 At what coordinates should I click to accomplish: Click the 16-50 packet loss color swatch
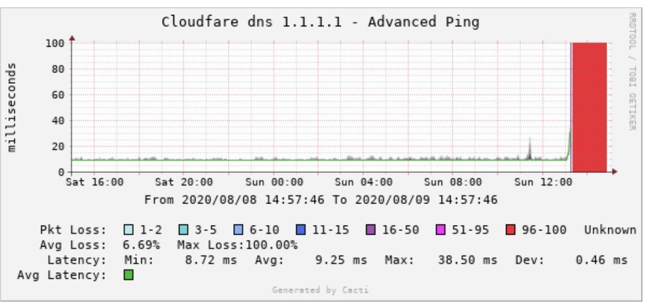tap(370, 229)
